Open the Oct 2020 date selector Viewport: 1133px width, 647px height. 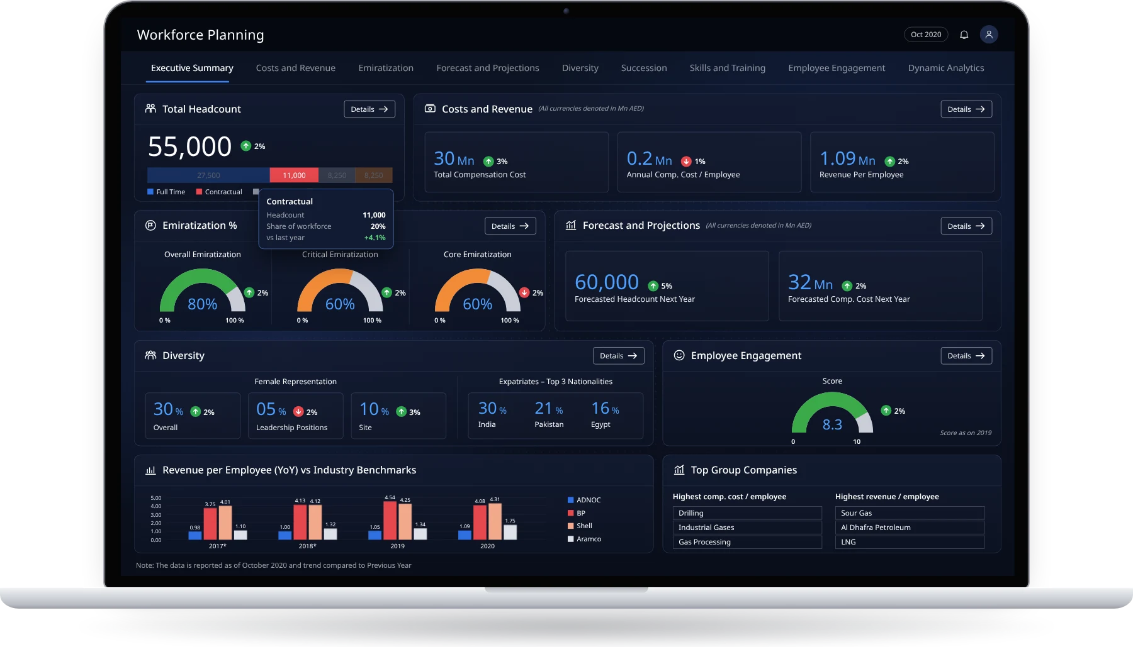(x=926, y=35)
